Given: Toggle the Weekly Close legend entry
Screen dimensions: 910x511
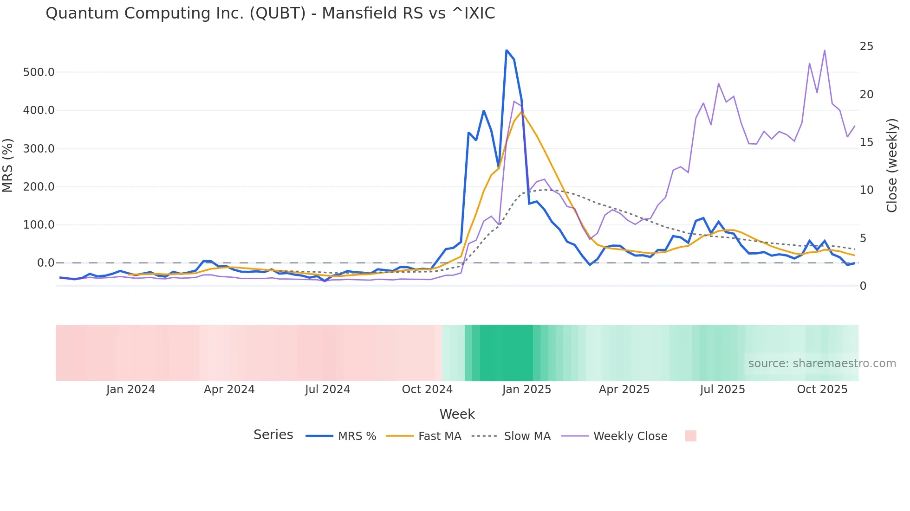Looking at the screenshot, I should point(614,436).
